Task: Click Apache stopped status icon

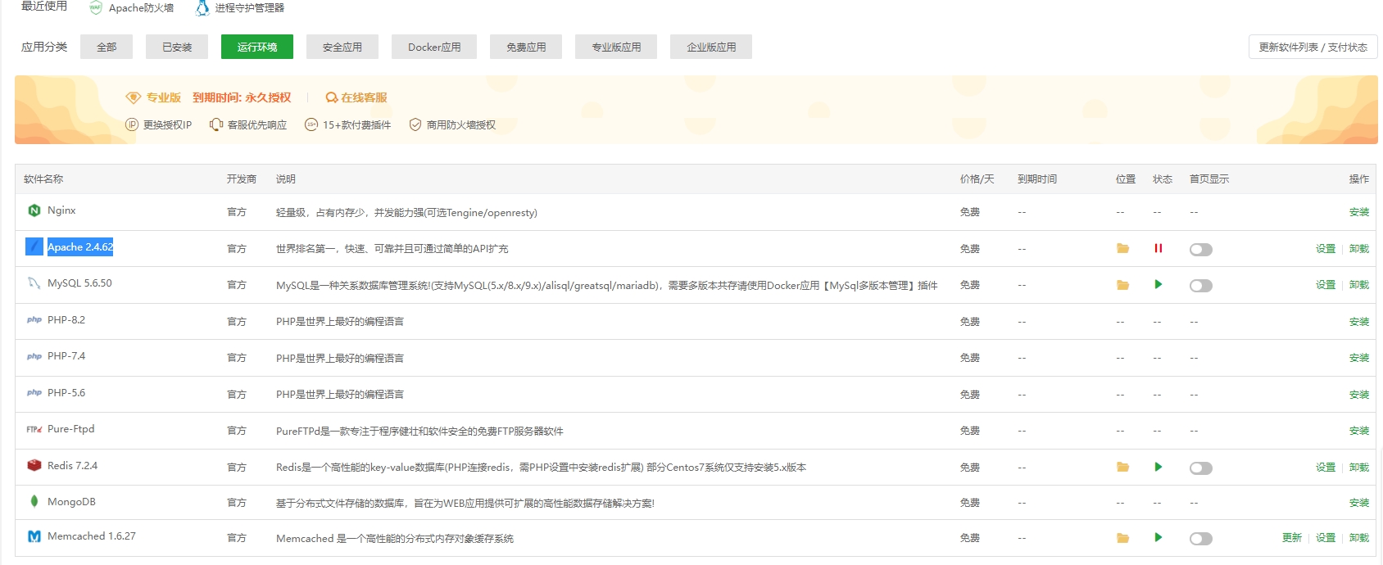Action: coord(1159,248)
